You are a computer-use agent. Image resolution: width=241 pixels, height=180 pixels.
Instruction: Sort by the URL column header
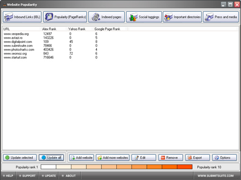click(x=22, y=29)
